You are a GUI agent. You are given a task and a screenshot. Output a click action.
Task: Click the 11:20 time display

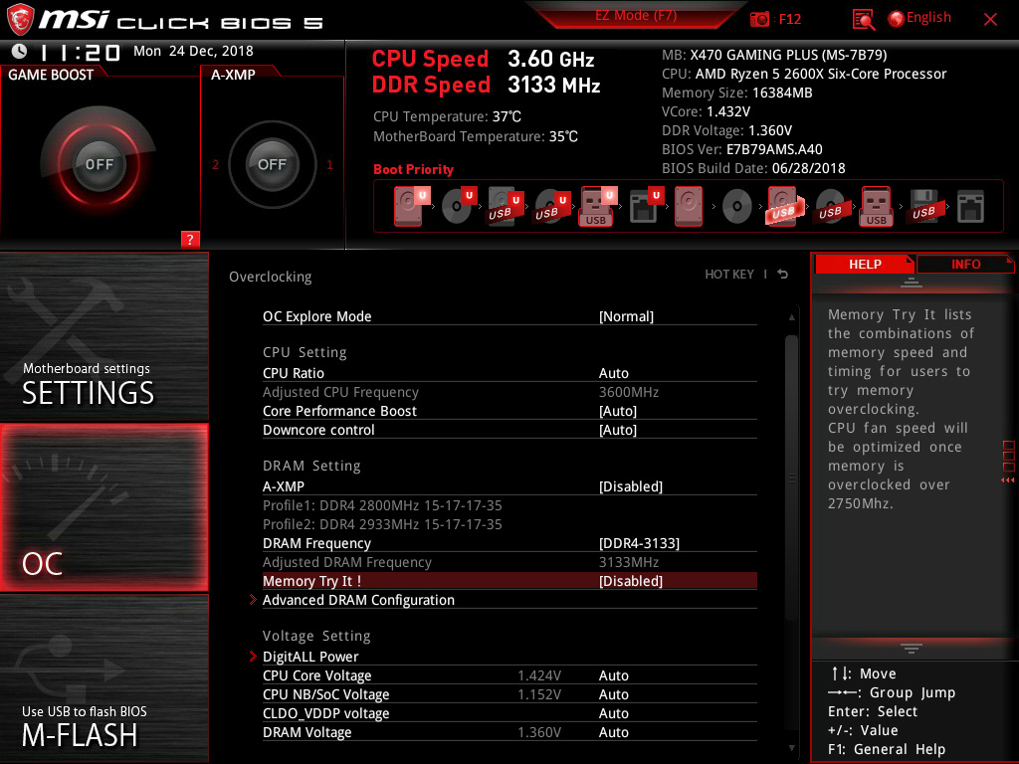click(x=80, y=52)
